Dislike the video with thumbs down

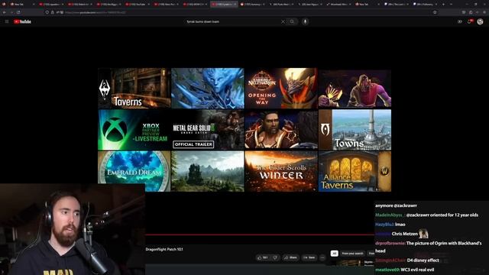pyautogui.click(x=275, y=257)
